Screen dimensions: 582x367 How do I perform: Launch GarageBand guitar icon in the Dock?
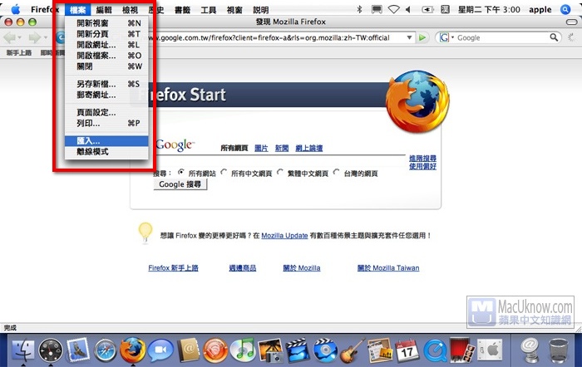(x=352, y=350)
